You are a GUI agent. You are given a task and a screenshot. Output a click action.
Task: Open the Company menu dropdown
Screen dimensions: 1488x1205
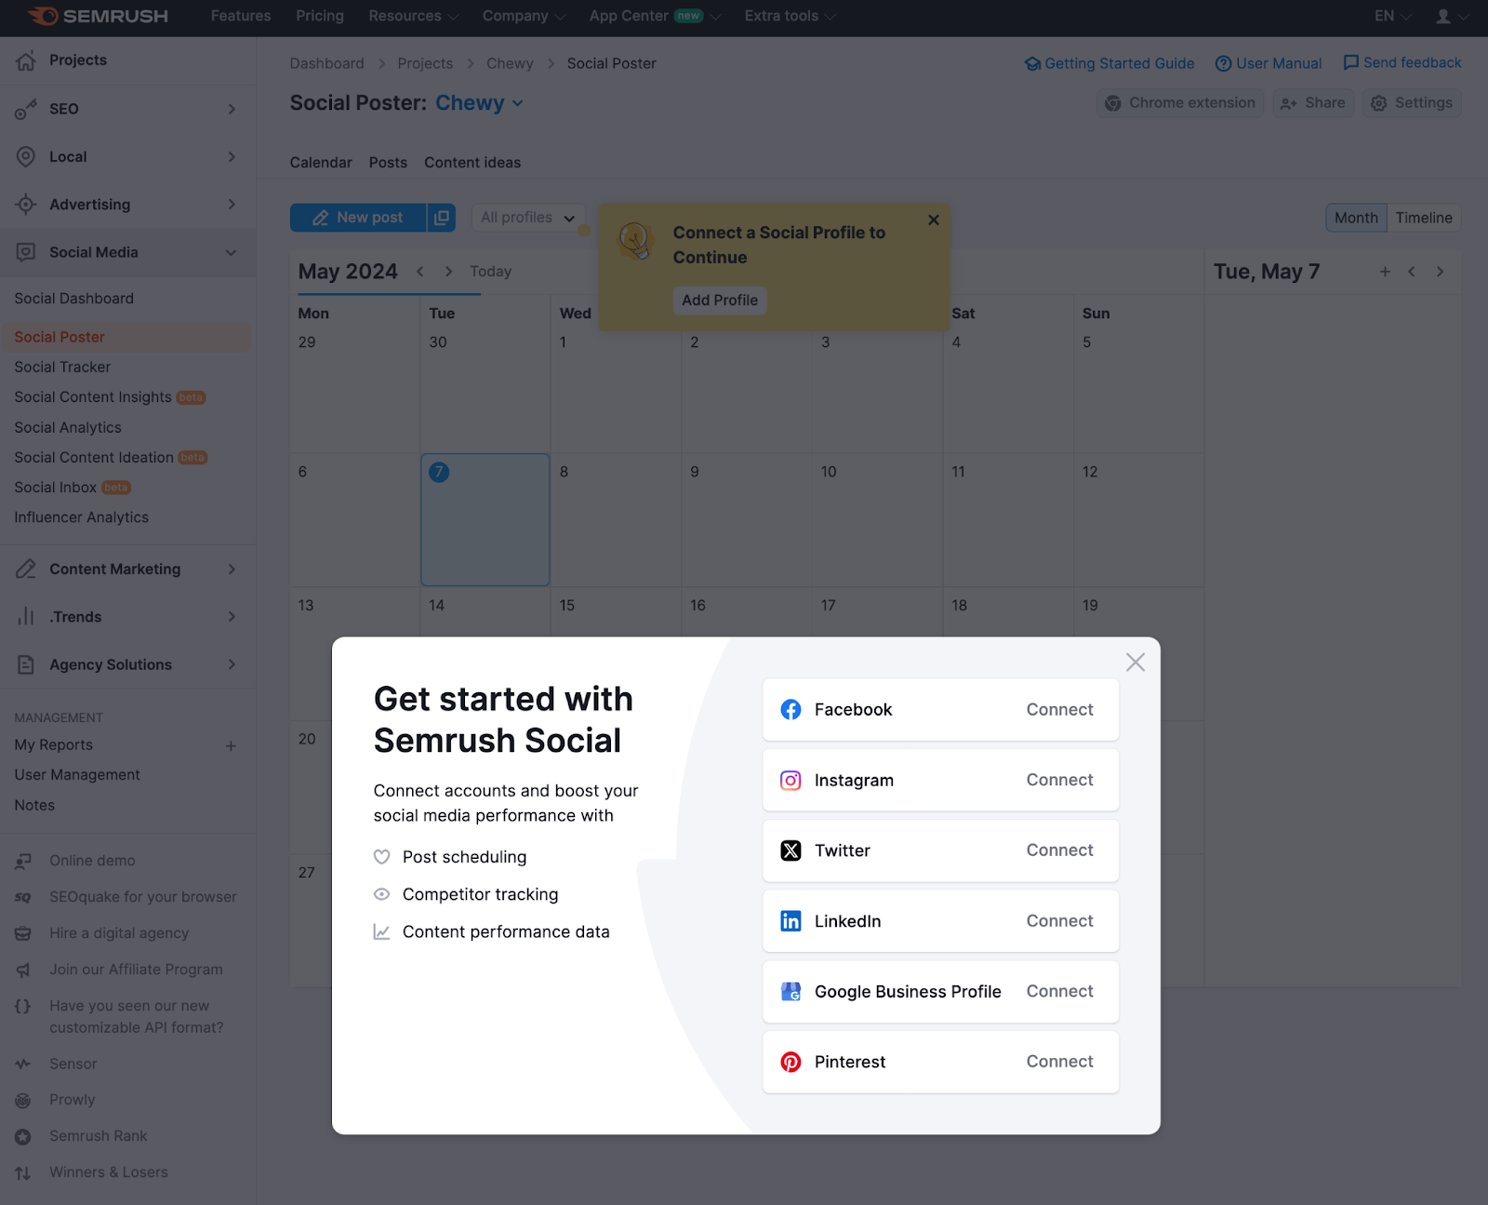point(524,16)
